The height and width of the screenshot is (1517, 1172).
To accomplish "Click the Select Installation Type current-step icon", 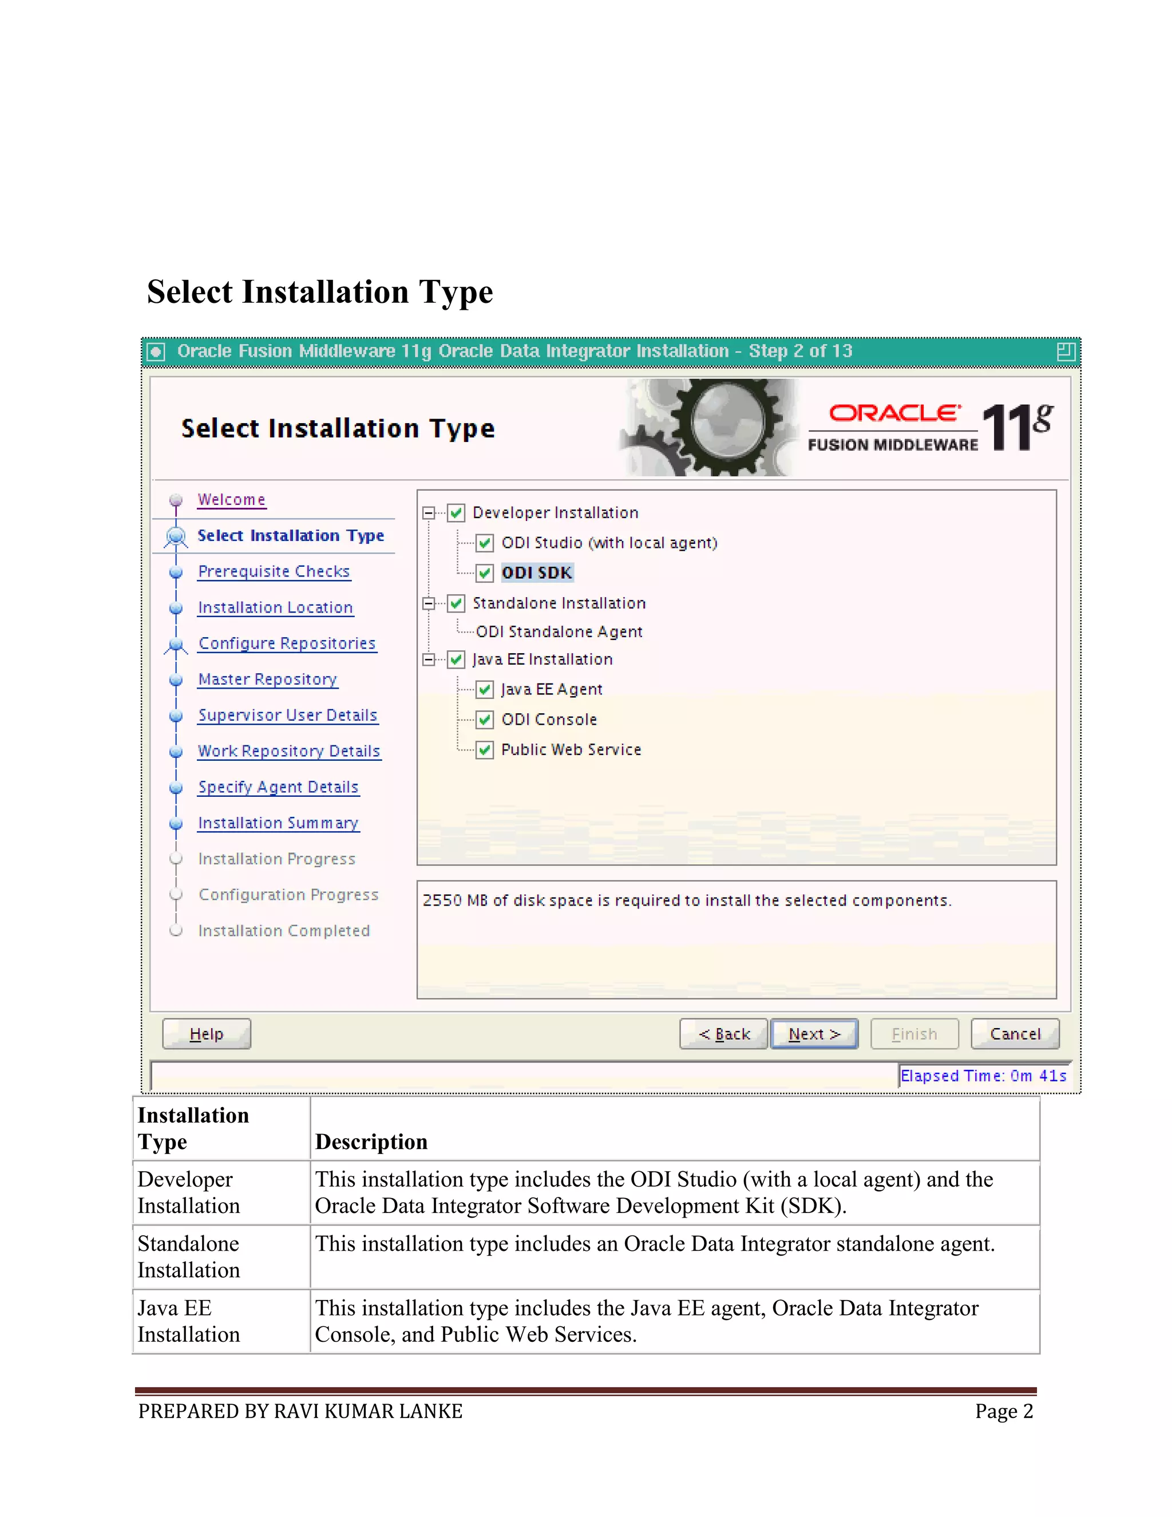I will (x=176, y=537).
